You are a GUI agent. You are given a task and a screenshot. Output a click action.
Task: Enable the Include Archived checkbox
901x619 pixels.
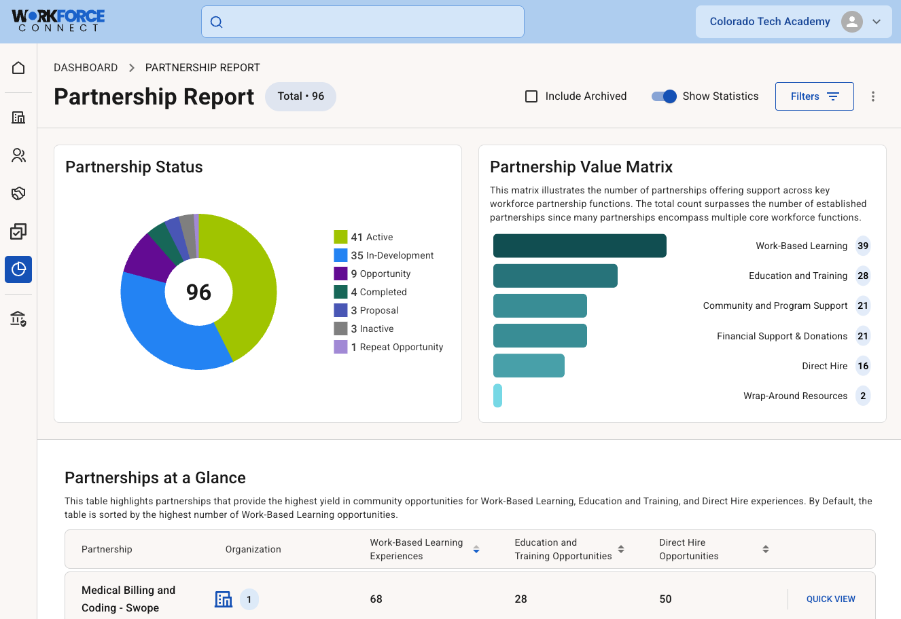click(x=531, y=96)
